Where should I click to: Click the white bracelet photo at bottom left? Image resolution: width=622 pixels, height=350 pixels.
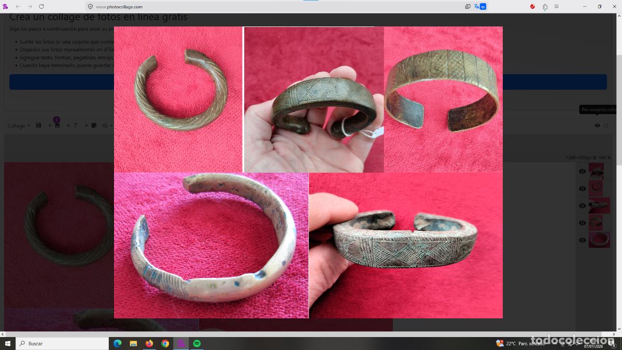pyautogui.click(x=211, y=245)
